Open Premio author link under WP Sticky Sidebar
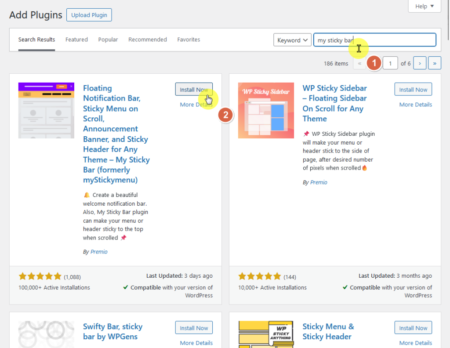Viewport: 450px width, 348px height. pyautogui.click(x=319, y=182)
